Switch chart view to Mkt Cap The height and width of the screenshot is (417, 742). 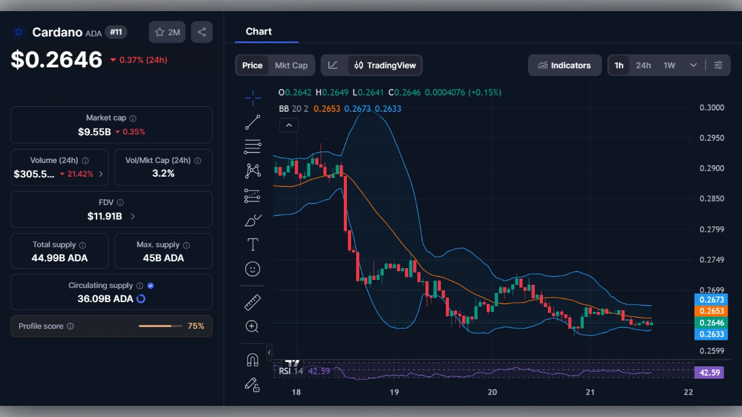point(291,64)
